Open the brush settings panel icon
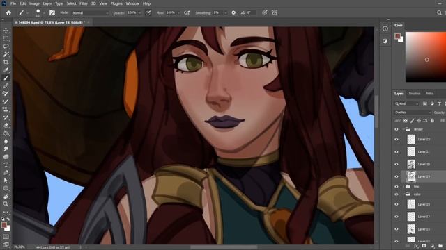This screenshot has height=250, width=446. 52,12
